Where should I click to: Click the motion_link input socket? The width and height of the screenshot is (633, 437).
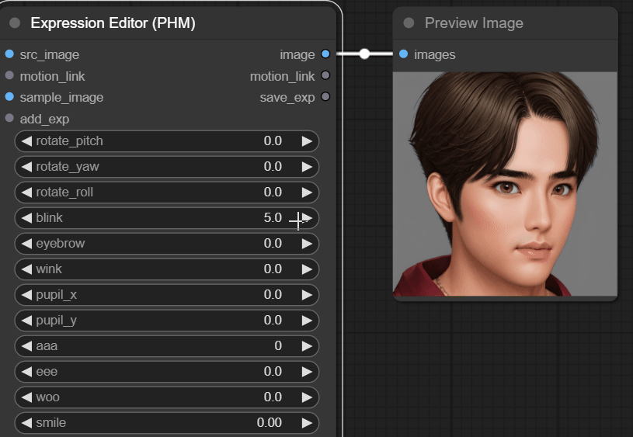[9, 75]
